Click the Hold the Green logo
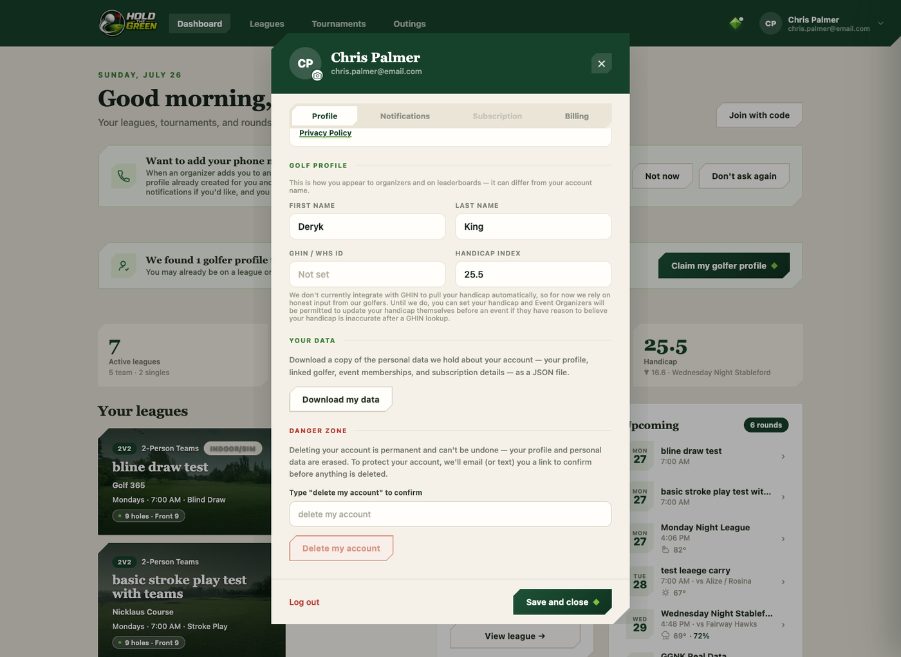 pos(128,23)
